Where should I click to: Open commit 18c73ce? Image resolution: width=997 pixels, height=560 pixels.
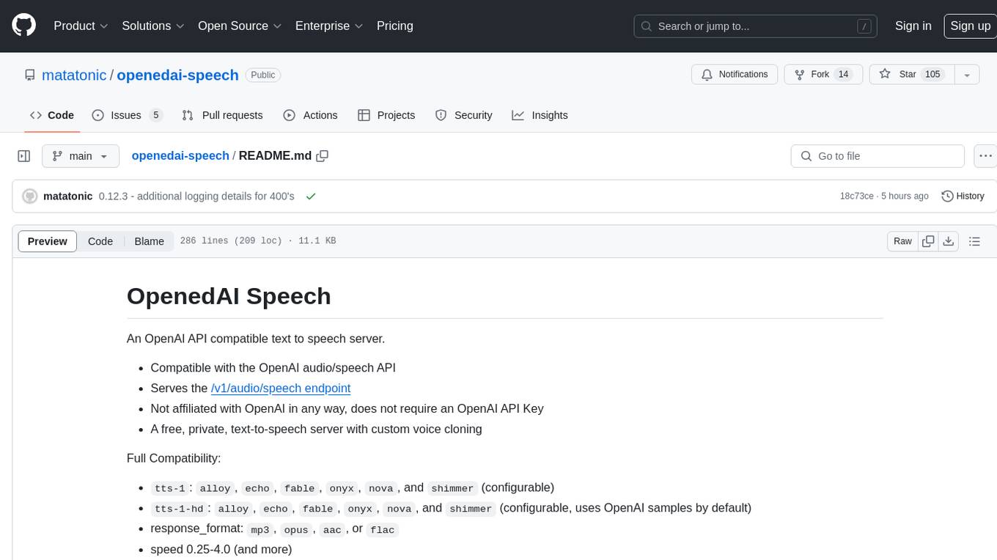856,196
